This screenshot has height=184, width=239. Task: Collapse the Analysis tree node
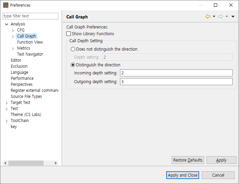point(7,24)
